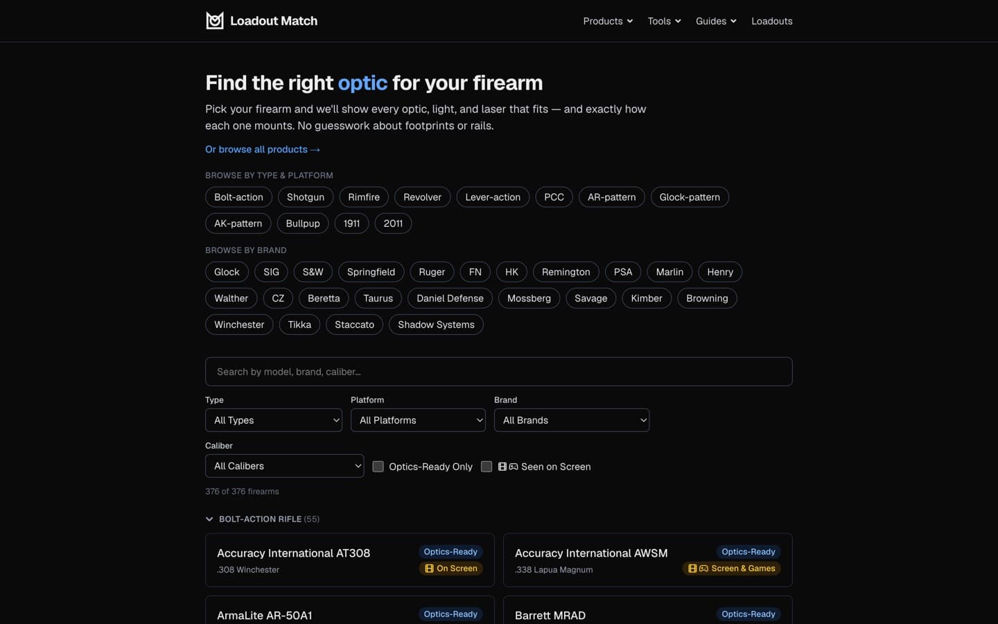Open the All Types dropdown
998x624 pixels.
pos(274,420)
